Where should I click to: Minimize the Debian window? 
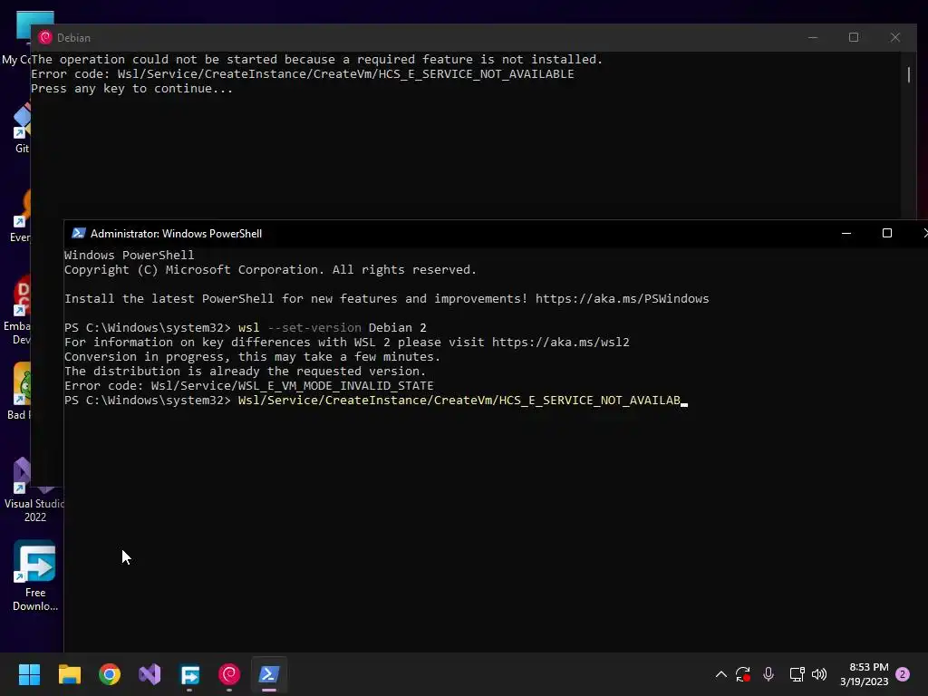[813, 37]
